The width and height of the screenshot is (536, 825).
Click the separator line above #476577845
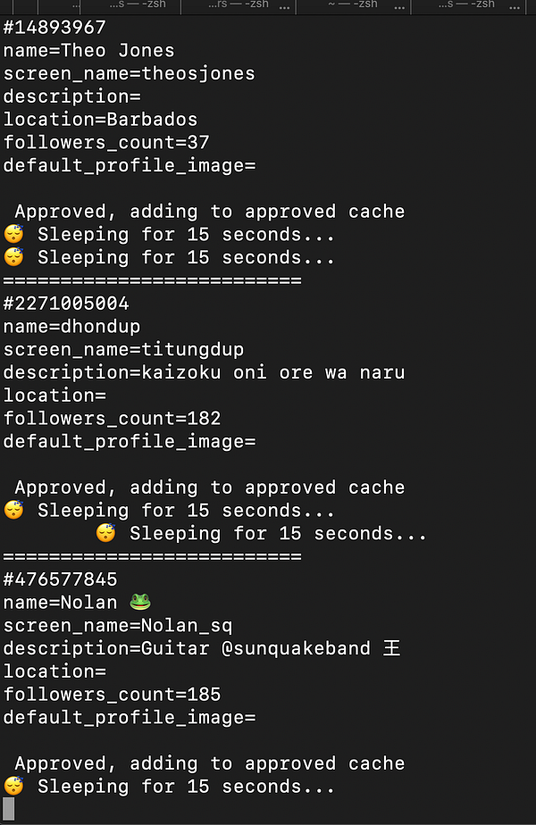[x=152, y=556]
